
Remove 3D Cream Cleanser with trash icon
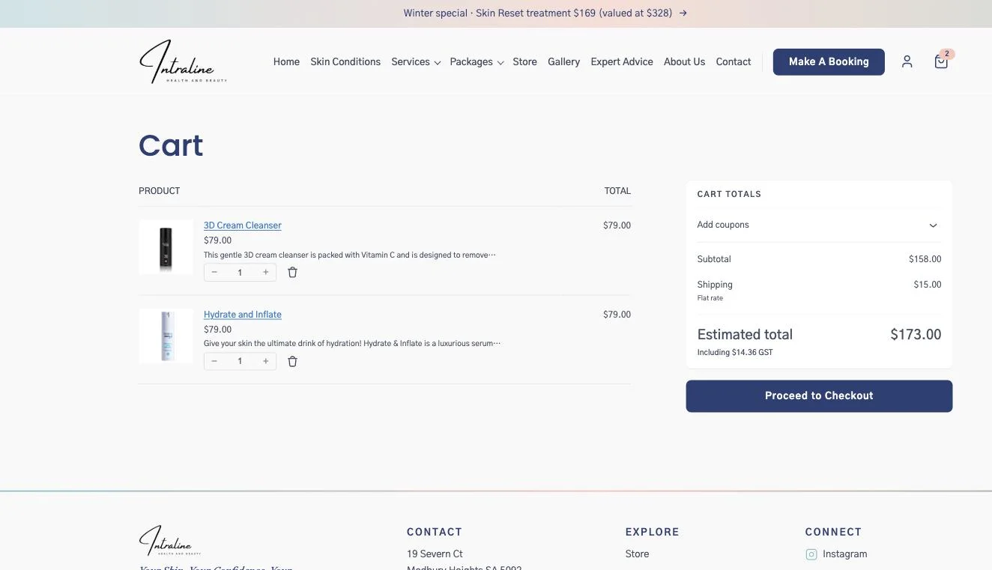(x=292, y=273)
